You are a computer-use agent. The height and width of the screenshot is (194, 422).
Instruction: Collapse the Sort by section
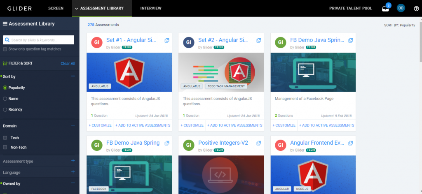pos(73,76)
